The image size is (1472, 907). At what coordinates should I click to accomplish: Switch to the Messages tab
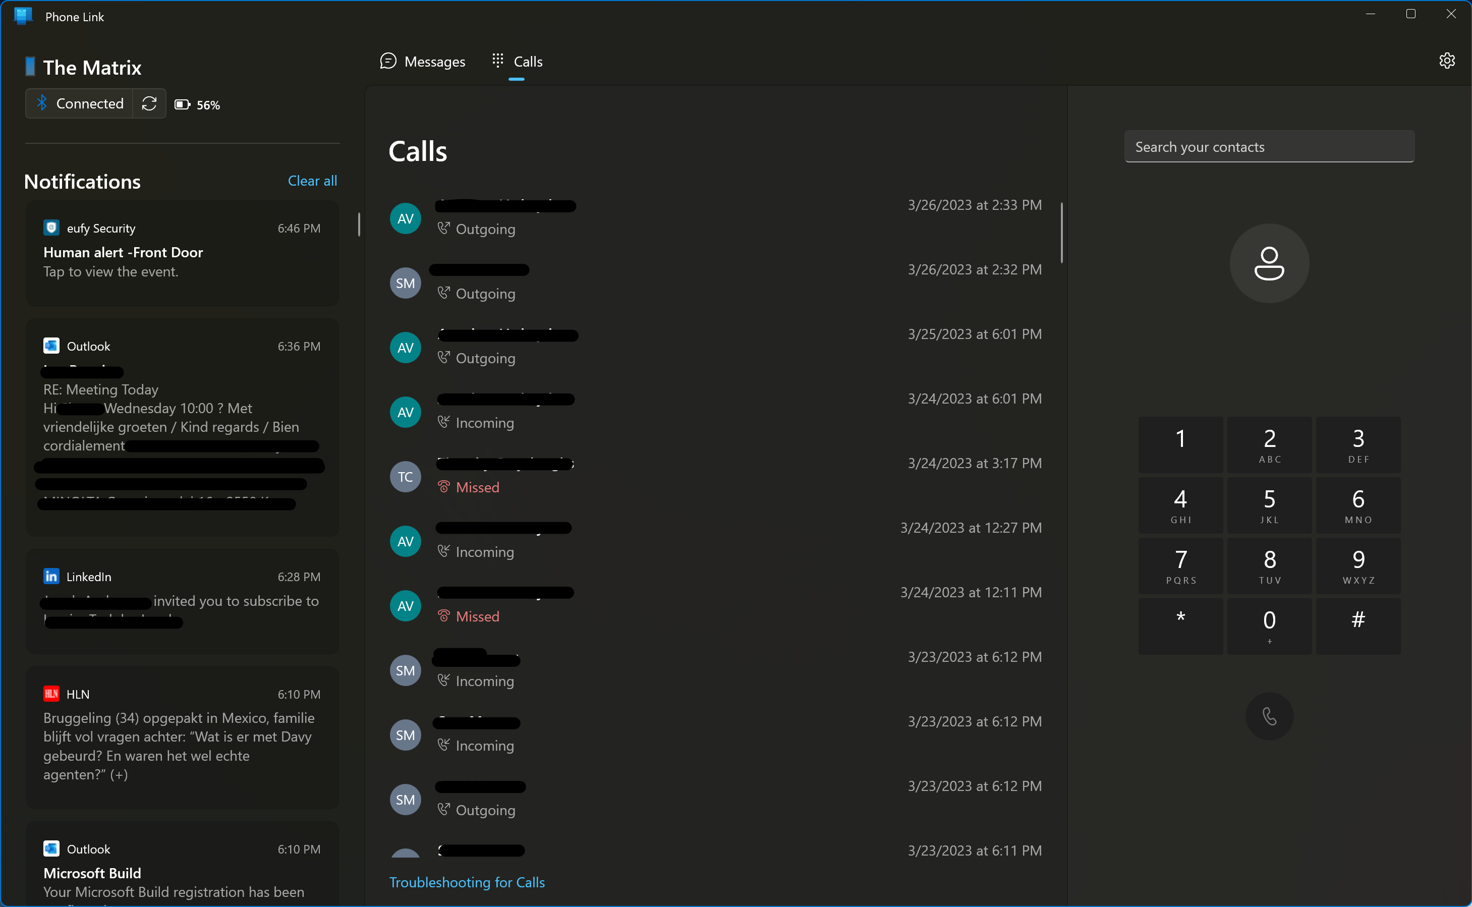pyautogui.click(x=423, y=61)
